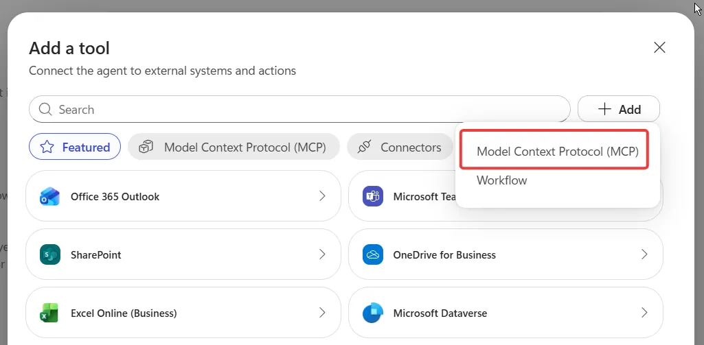
Task: Click the star icon on Featured filter
Action: (47, 147)
